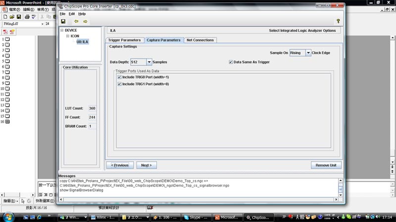
Task: Click the slide 16 thumbnail icon in PowerPoint outline
Action: 7,122
